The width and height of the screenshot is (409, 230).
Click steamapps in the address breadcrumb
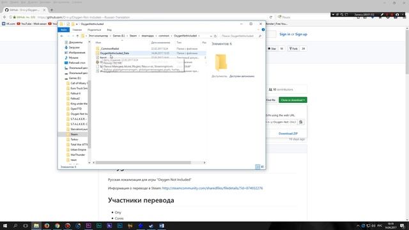tap(148, 36)
